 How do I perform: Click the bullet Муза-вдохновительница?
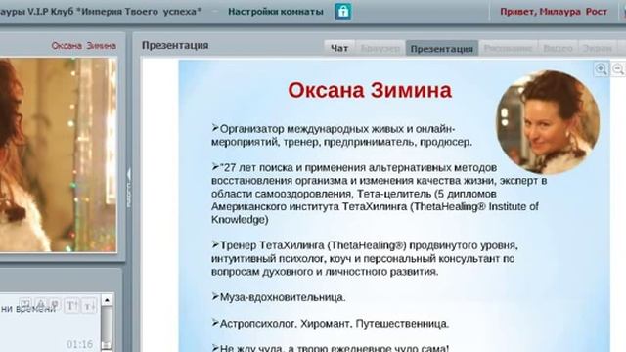[279, 297]
